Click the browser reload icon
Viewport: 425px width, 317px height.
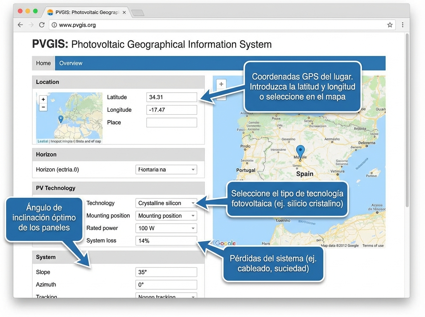pos(41,25)
